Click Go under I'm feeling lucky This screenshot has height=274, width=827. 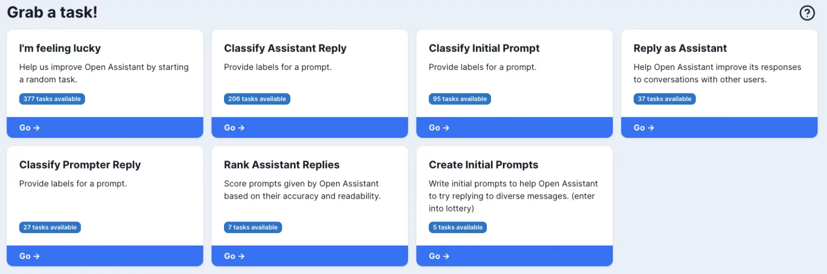(x=105, y=128)
